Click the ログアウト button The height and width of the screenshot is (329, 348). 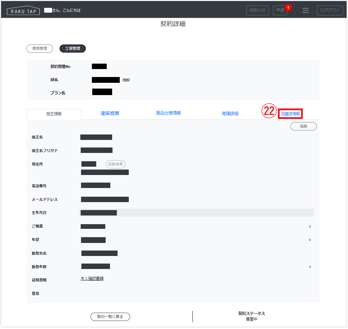330,10
